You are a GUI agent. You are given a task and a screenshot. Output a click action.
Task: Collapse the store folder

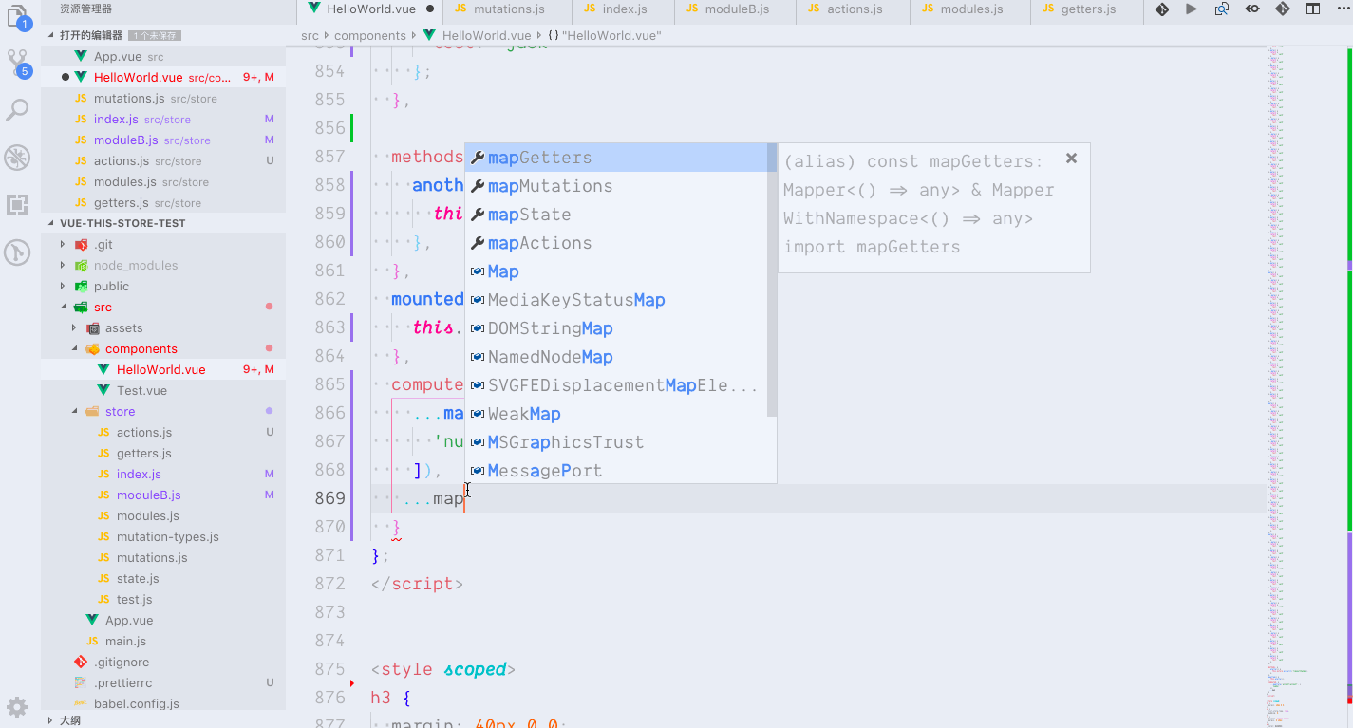[x=75, y=411]
